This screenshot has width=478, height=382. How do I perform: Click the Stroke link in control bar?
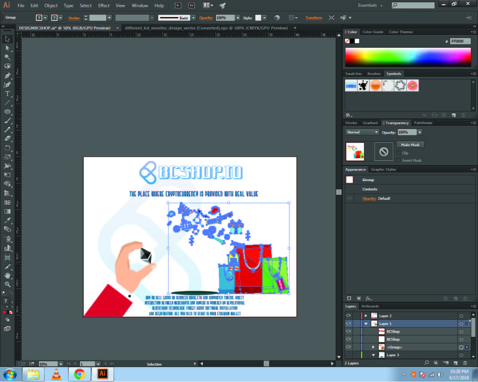pyautogui.click(x=74, y=18)
